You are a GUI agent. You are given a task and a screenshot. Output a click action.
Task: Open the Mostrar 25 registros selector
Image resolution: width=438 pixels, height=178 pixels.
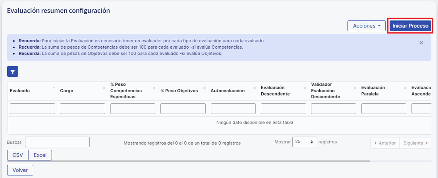[305, 142]
